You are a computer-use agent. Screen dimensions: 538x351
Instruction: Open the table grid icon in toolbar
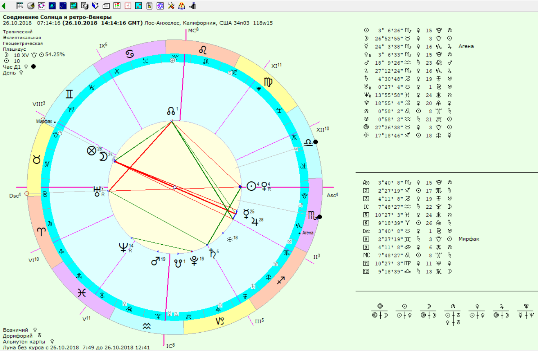pos(20,6)
